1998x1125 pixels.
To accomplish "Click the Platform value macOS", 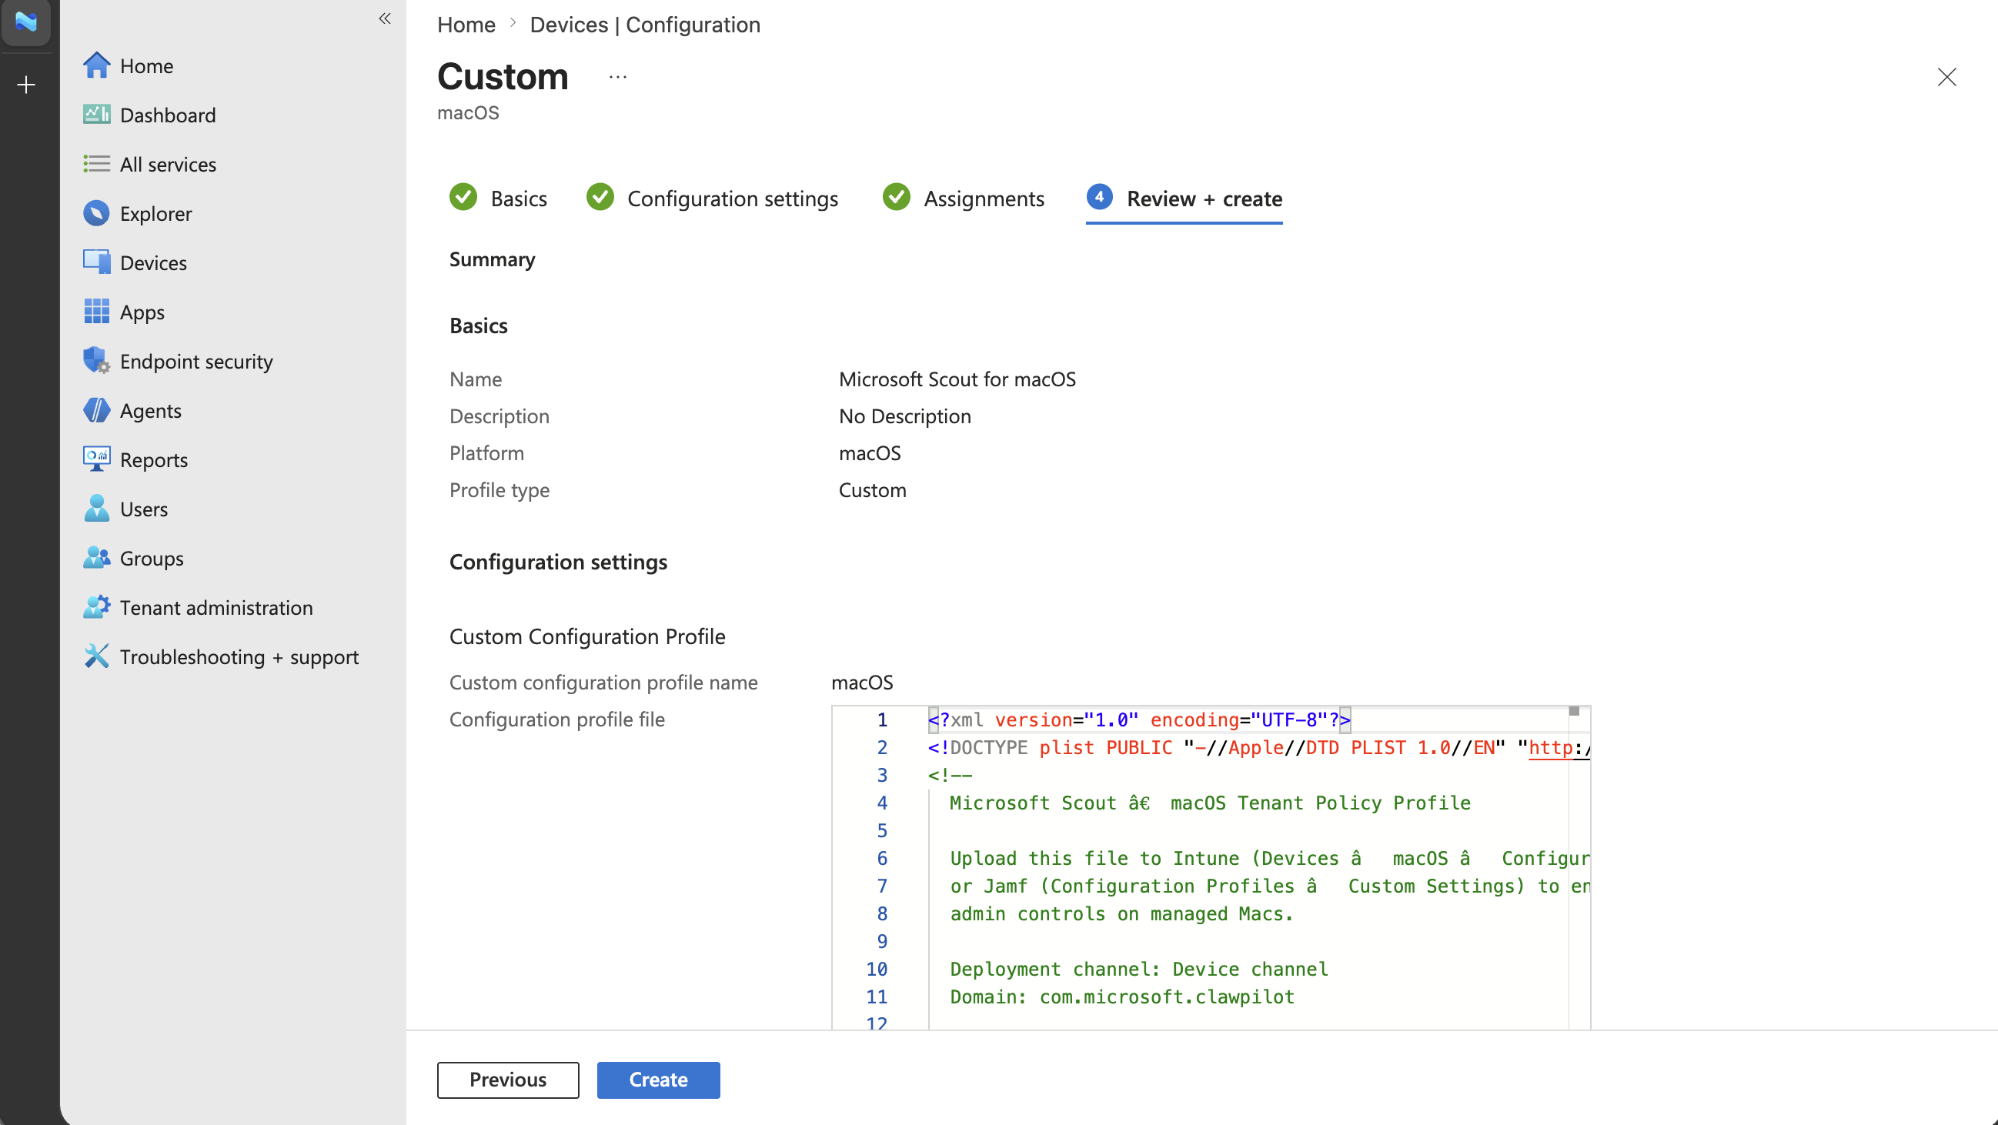I will click(870, 452).
